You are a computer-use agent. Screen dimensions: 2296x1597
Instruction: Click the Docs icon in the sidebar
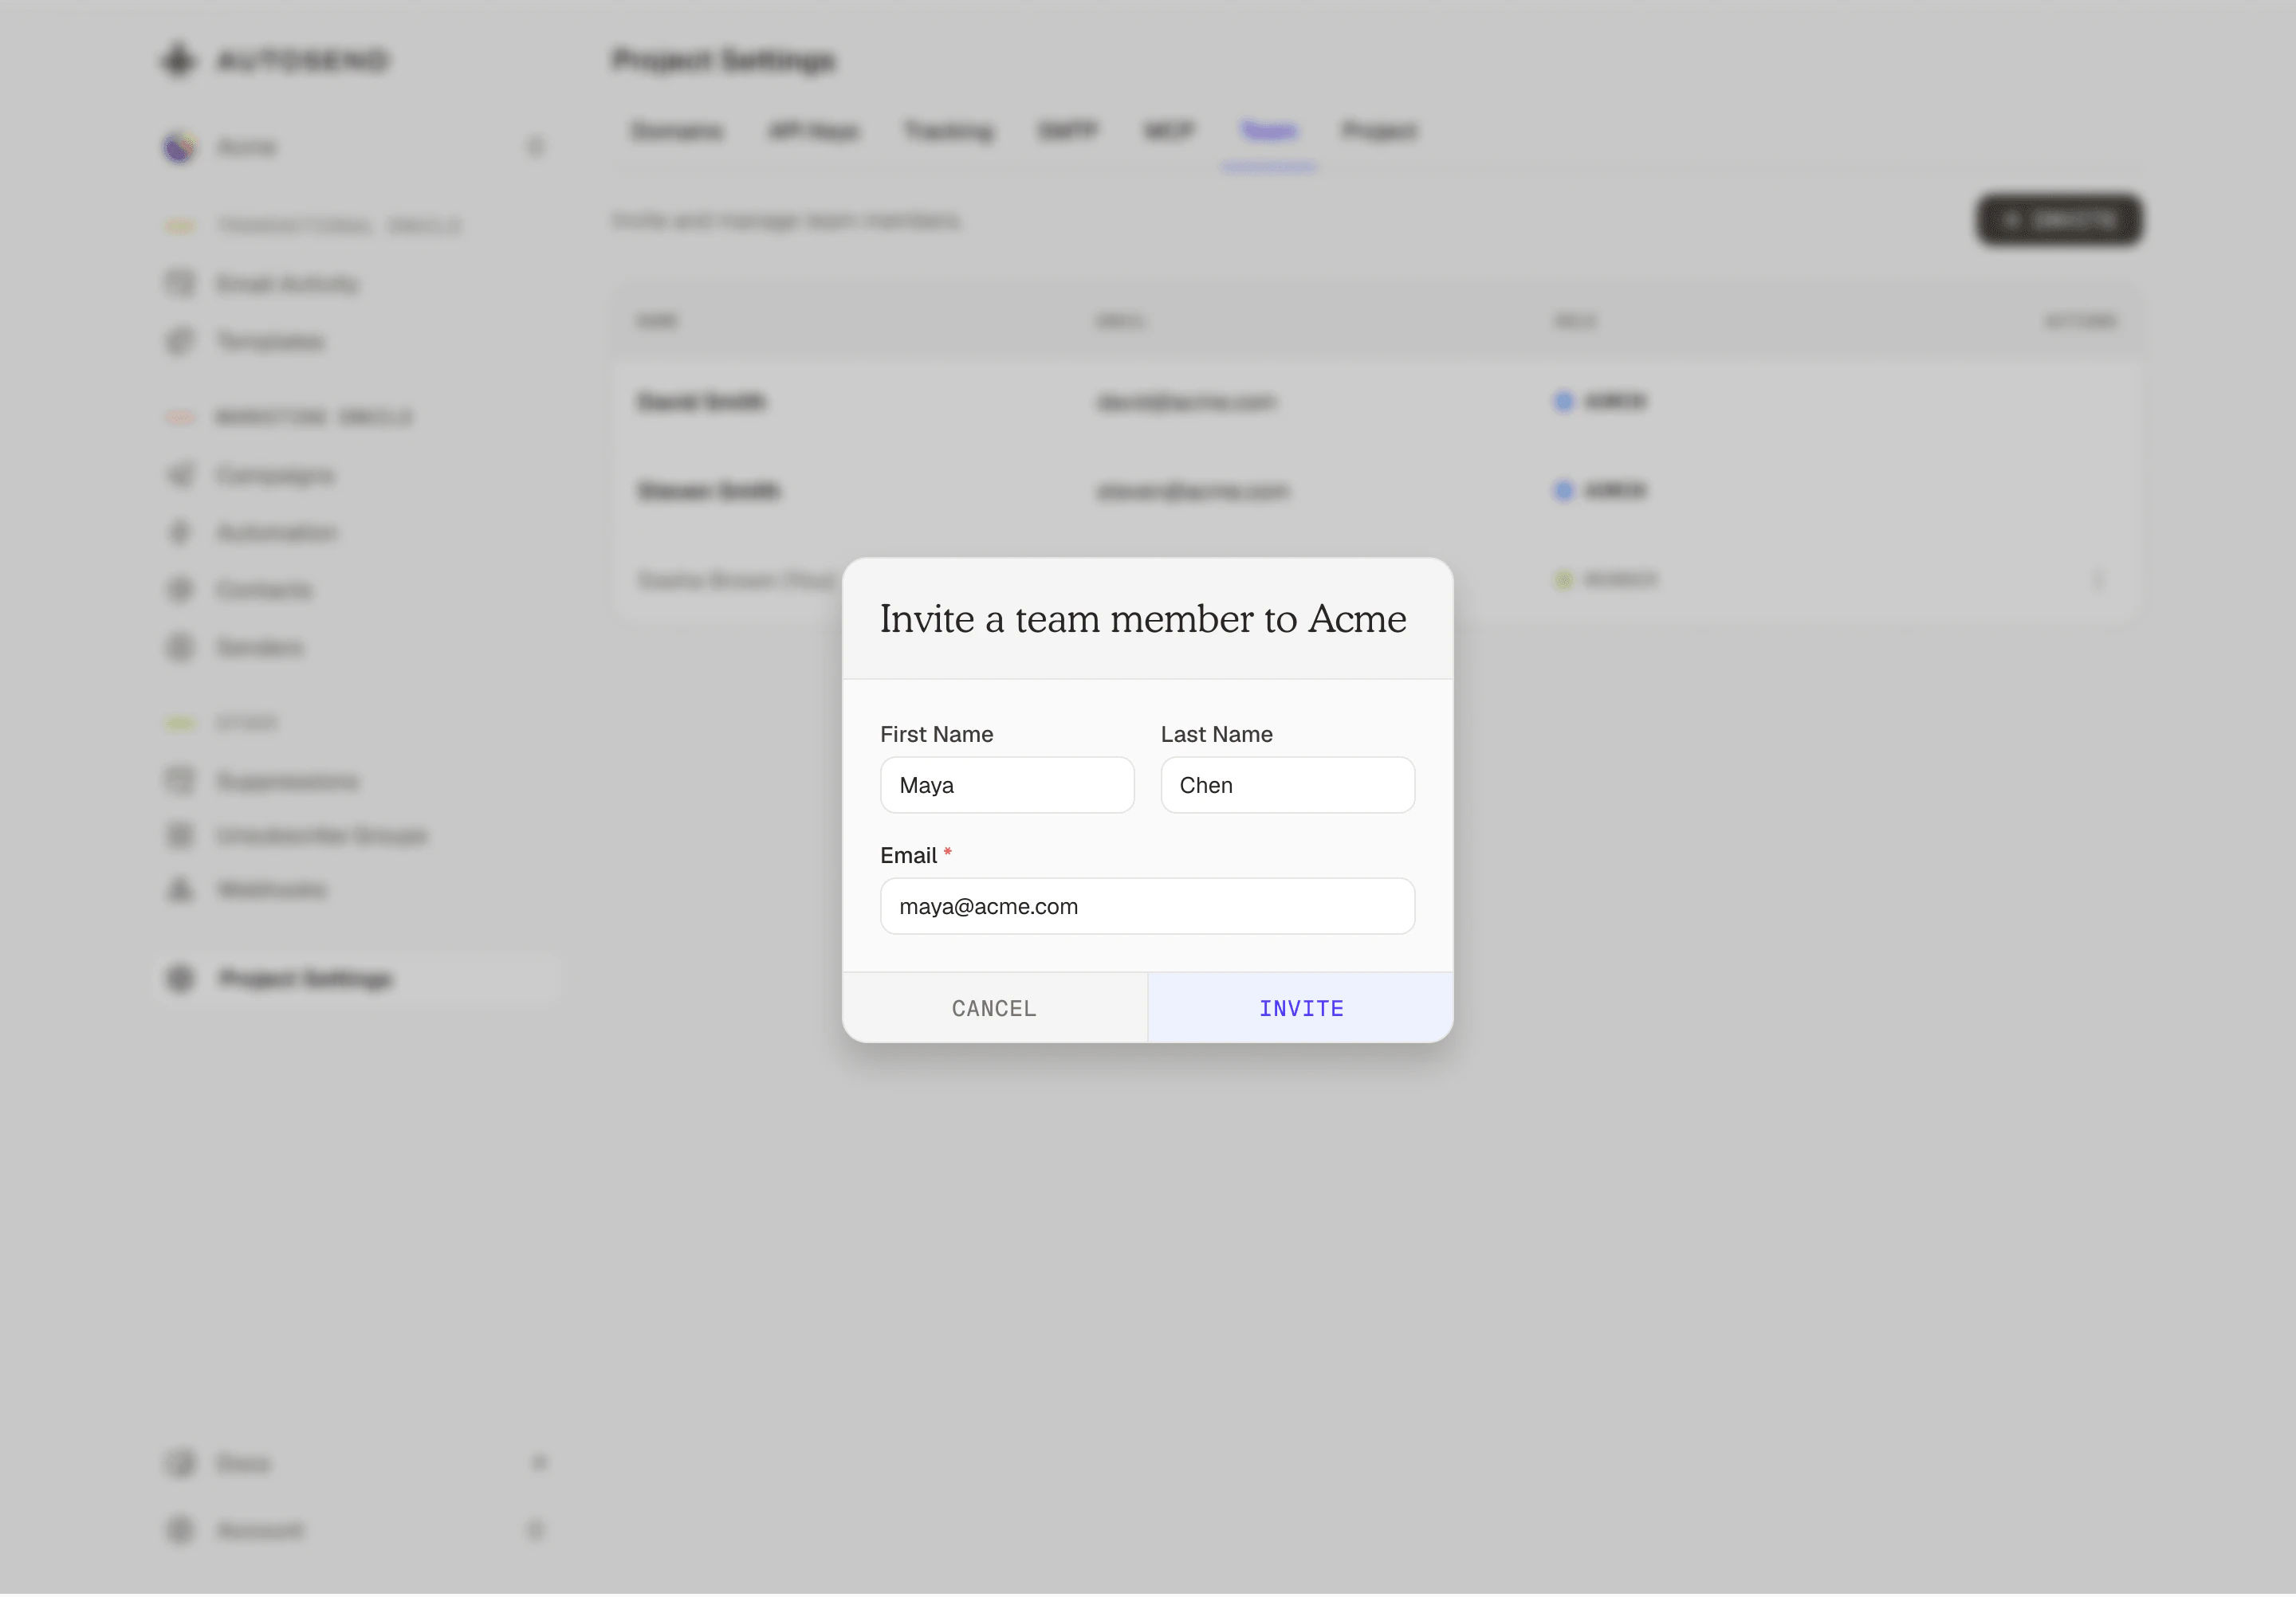(x=180, y=1463)
